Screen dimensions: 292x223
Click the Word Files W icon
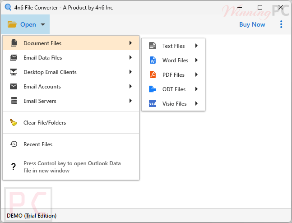coord(153,60)
